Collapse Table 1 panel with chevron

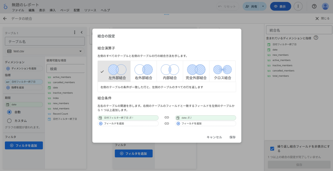click(82, 32)
